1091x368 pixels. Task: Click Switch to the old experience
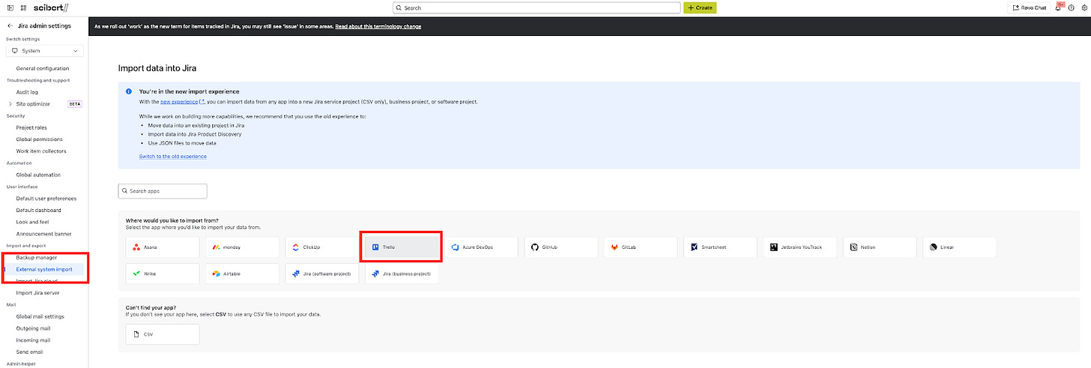point(173,156)
